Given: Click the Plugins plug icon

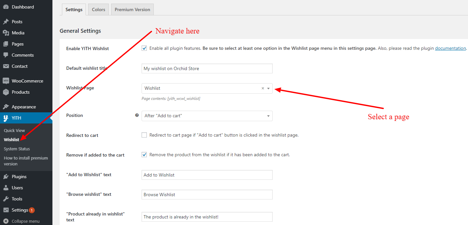Looking at the screenshot, I should pos(6,177).
